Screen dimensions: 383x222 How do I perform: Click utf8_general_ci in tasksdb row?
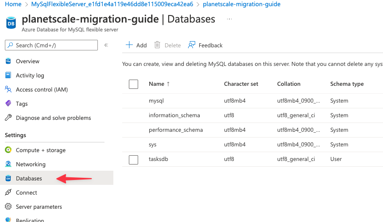296,159
